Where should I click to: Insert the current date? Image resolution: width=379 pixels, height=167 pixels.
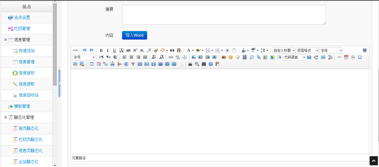click(x=346, y=57)
